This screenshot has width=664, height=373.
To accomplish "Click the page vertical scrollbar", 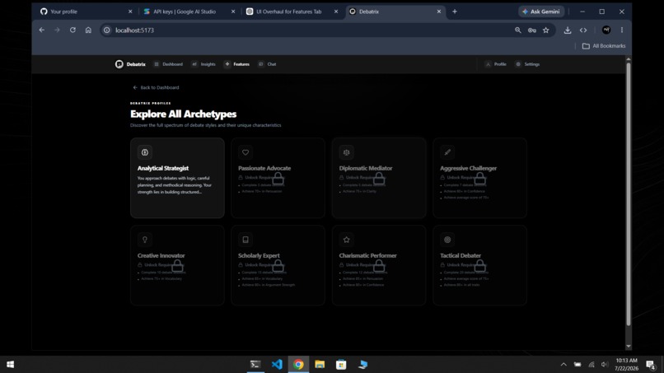I will click(x=629, y=193).
